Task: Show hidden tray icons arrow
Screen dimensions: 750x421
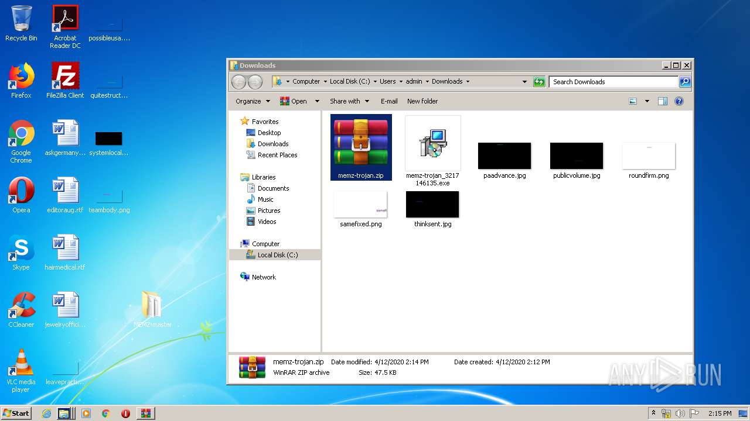Action: (x=653, y=413)
